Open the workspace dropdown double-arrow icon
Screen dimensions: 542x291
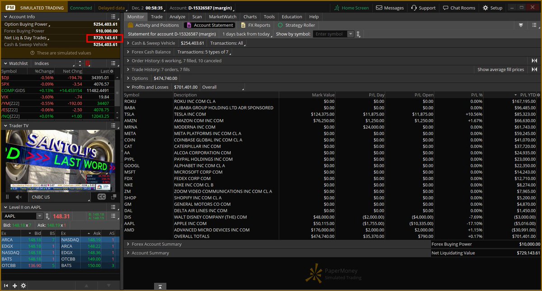[x=521, y=25]
